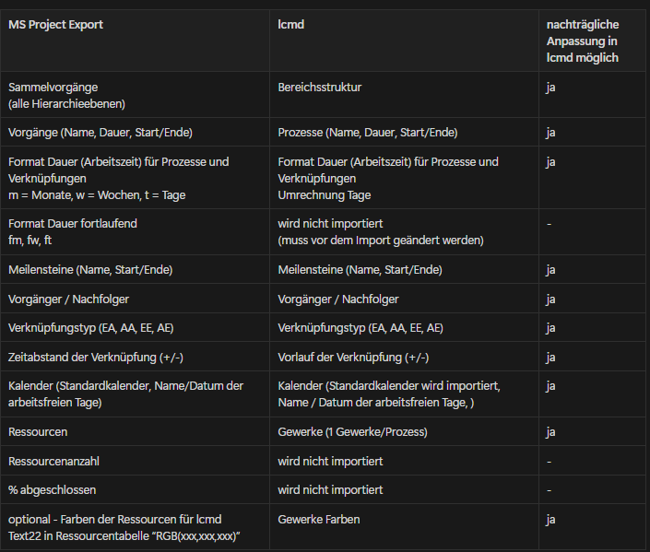
Task: Click the 'Sammelvorgänge (alle Hierarchieebenen)' cell
Action: pos(135,95)
